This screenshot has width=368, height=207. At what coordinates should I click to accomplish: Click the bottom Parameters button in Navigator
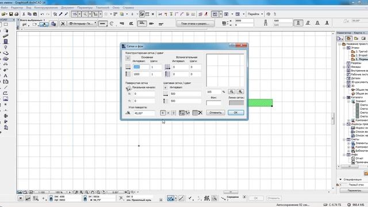click(x=355, y=190)
